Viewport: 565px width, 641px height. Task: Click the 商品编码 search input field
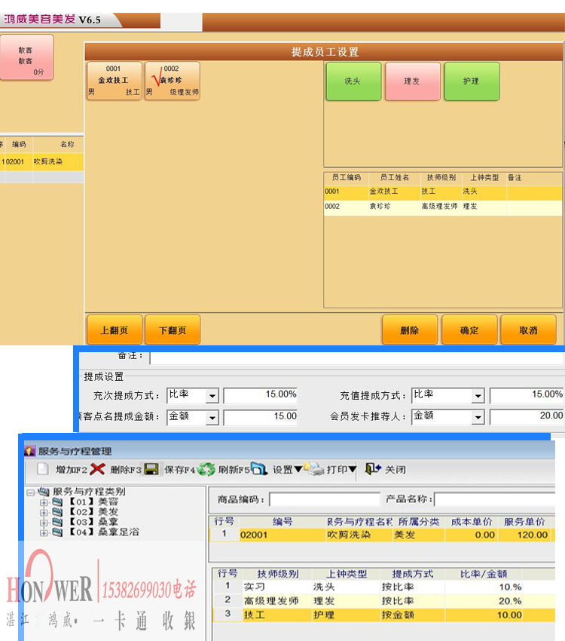[x=325, y=499]
